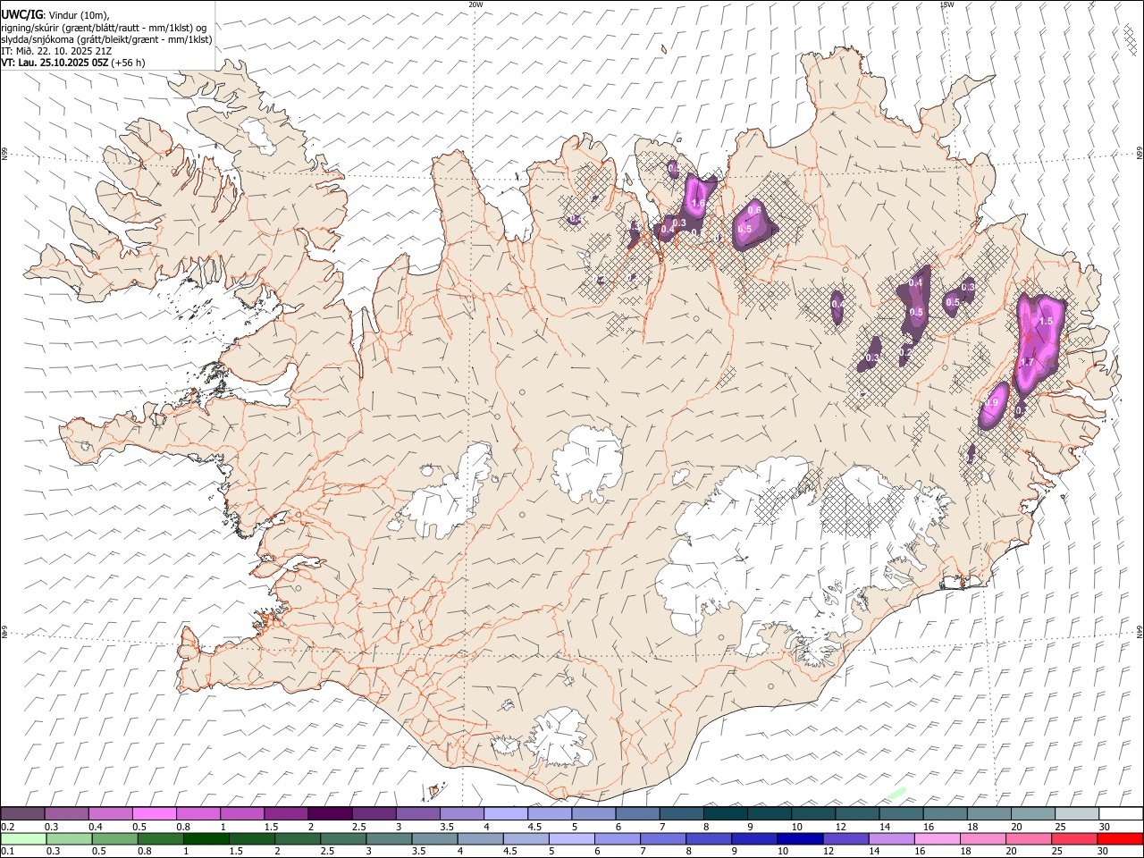Select the crimson 25 swatch on lower scale
The image size is (1144, 858).
(1074, 838)
